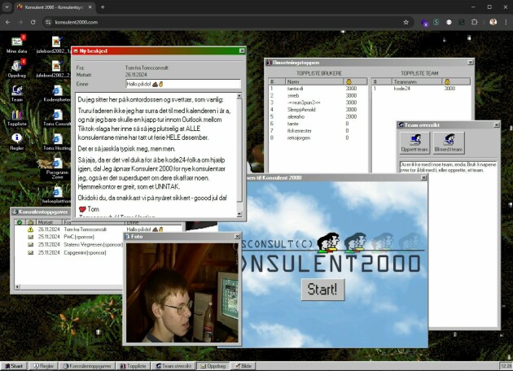
Task: Close the Omsetningstoppen window
Action: pyautogui.click(x=470, y=62)
